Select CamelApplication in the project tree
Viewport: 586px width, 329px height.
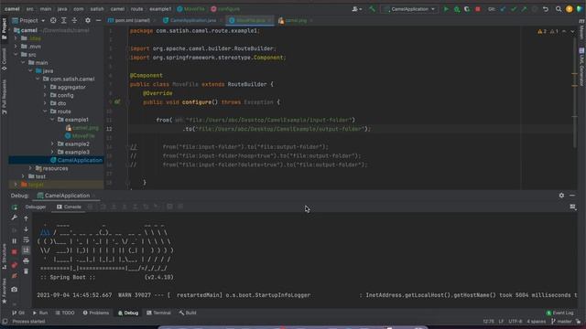(76, 160)
